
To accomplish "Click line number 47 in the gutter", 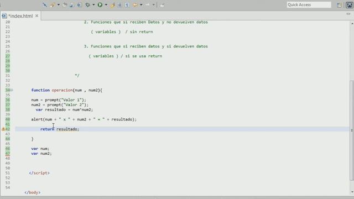I will point(7,154).
